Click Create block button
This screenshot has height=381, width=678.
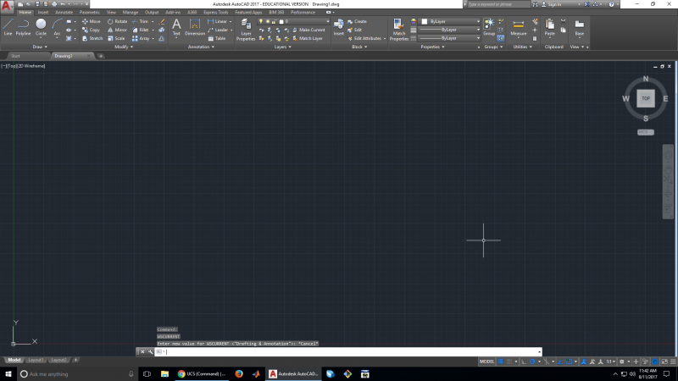tap(357, 21)
